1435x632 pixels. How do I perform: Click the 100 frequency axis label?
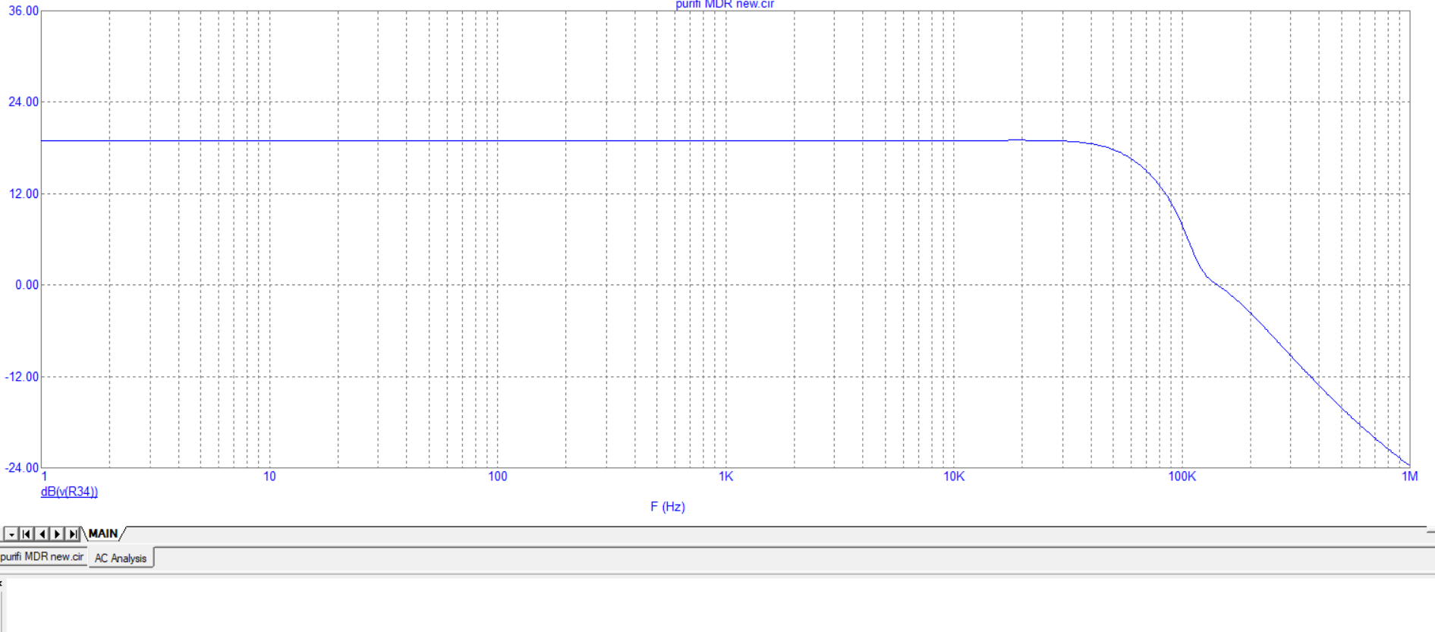(x=498, y=476)
